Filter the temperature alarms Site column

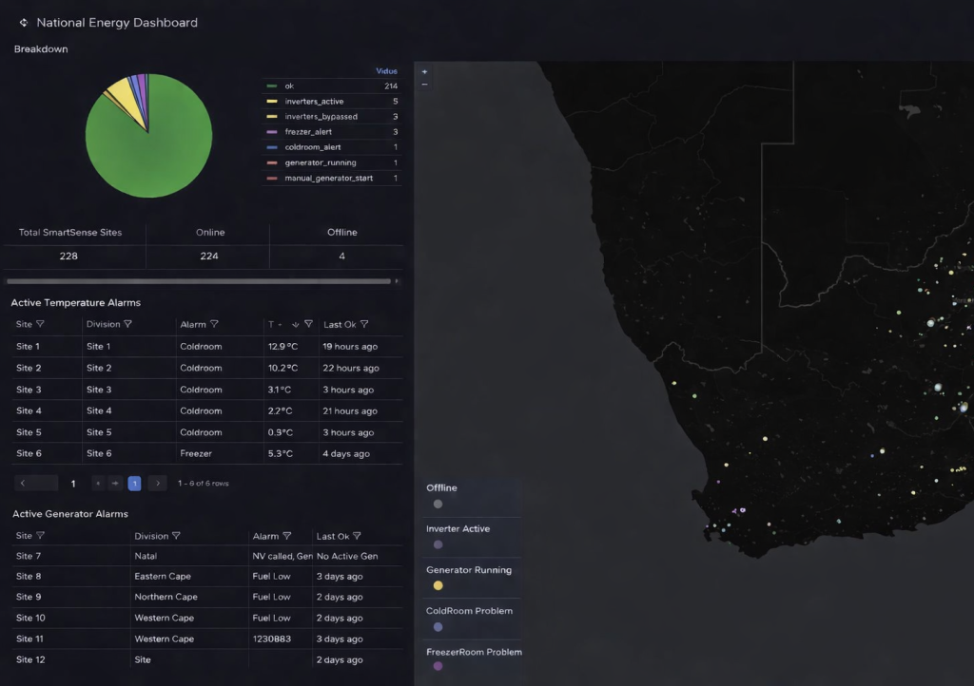pos(40,325)
